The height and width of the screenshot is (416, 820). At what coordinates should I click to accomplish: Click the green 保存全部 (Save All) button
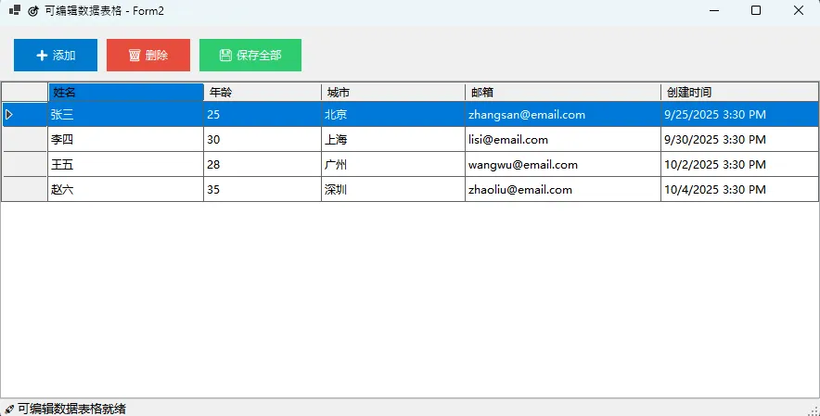(x=250, y=56)
